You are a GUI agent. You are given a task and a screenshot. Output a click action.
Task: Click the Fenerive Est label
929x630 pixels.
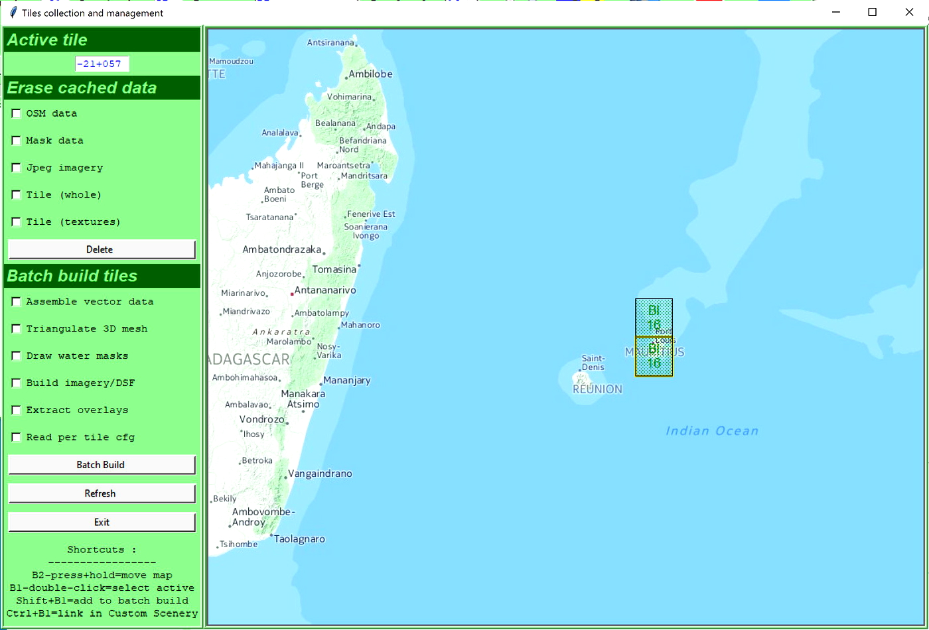point(371,214)
